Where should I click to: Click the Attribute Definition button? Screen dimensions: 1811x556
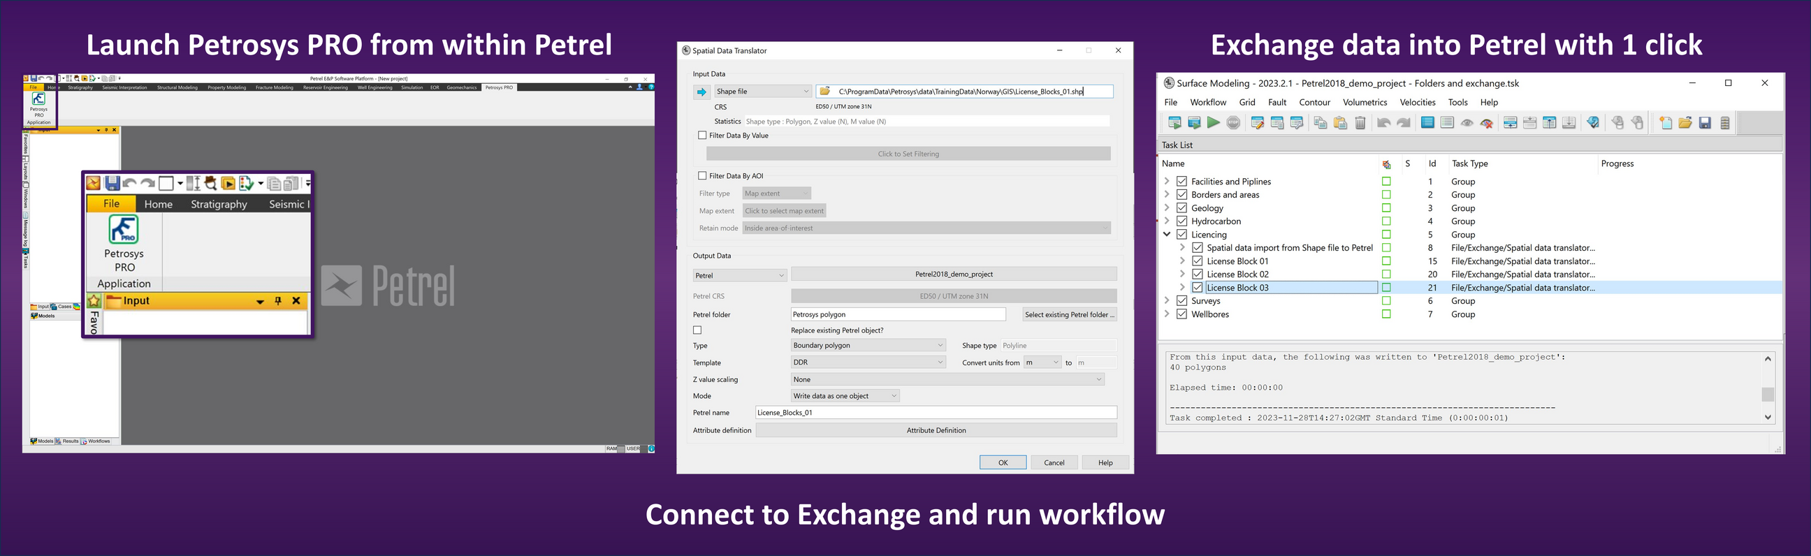tap(936, 430)
